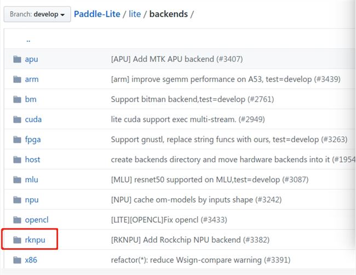Open the opencl folder link
This screenshot has height=275, width=356.
(x=37, y=220)
